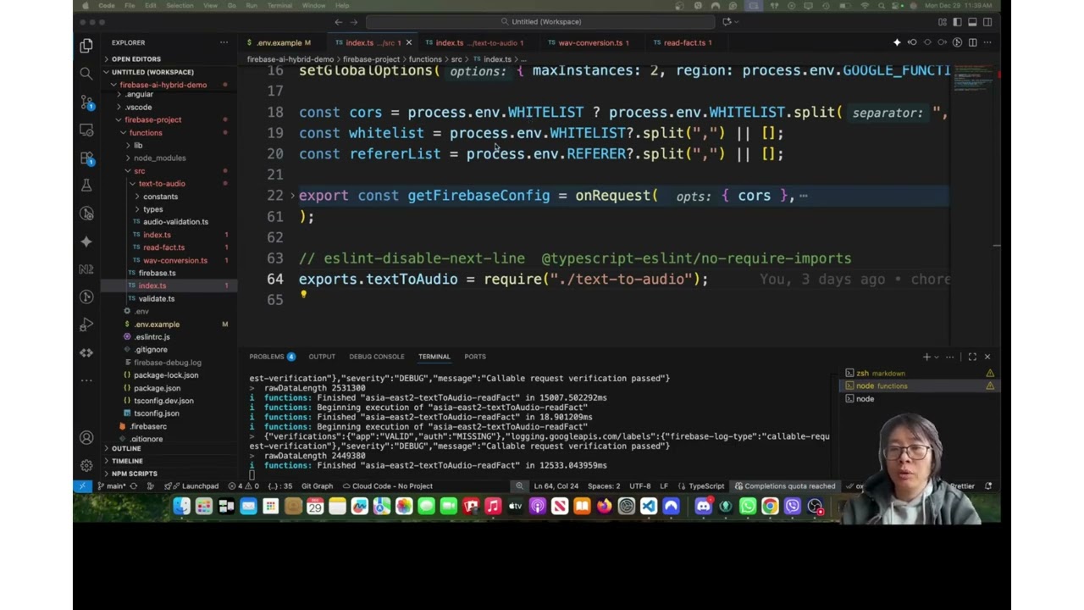The height and width of the screenshot is (610, 1084).
Task: Open Source Control view in activity bar
Action: point(86,102)
